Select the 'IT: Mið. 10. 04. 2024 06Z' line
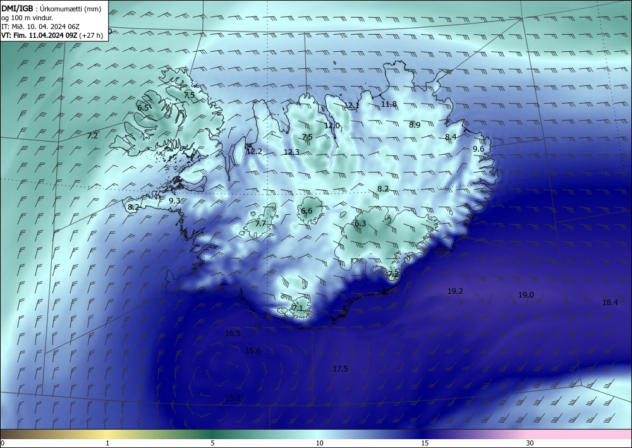Screen dimensions: 632x448 click(x=40, y=27)
